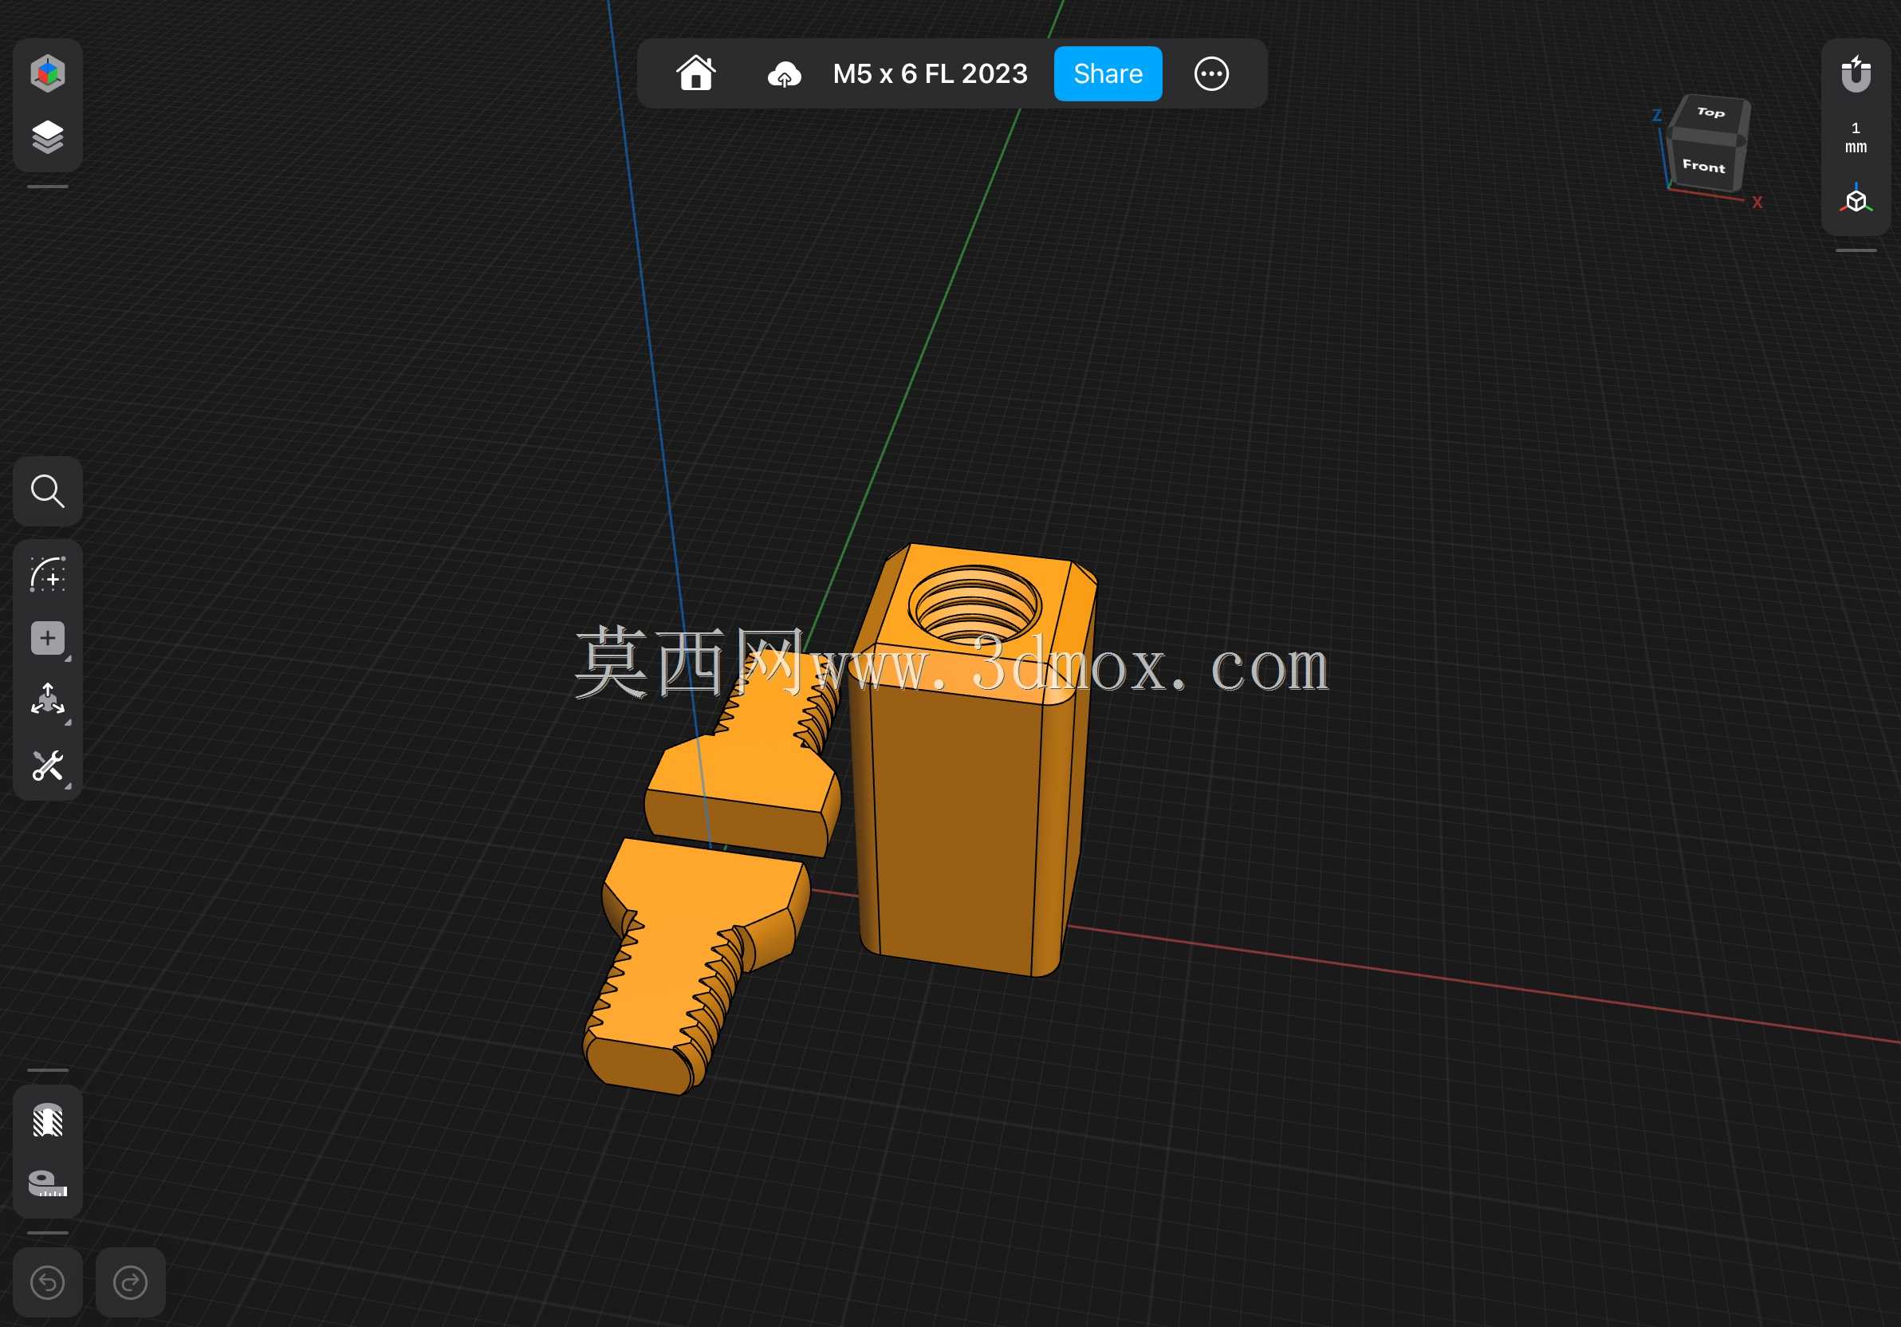This screenshot has height=1327, width=1901.
Task: Go to the home screen
Action: [x=695, y=73]
